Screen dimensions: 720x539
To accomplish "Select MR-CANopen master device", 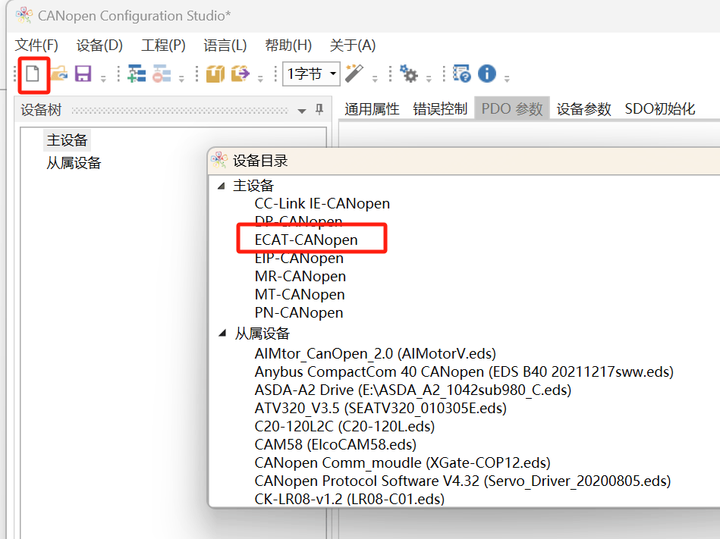I will tap(300, 276).
